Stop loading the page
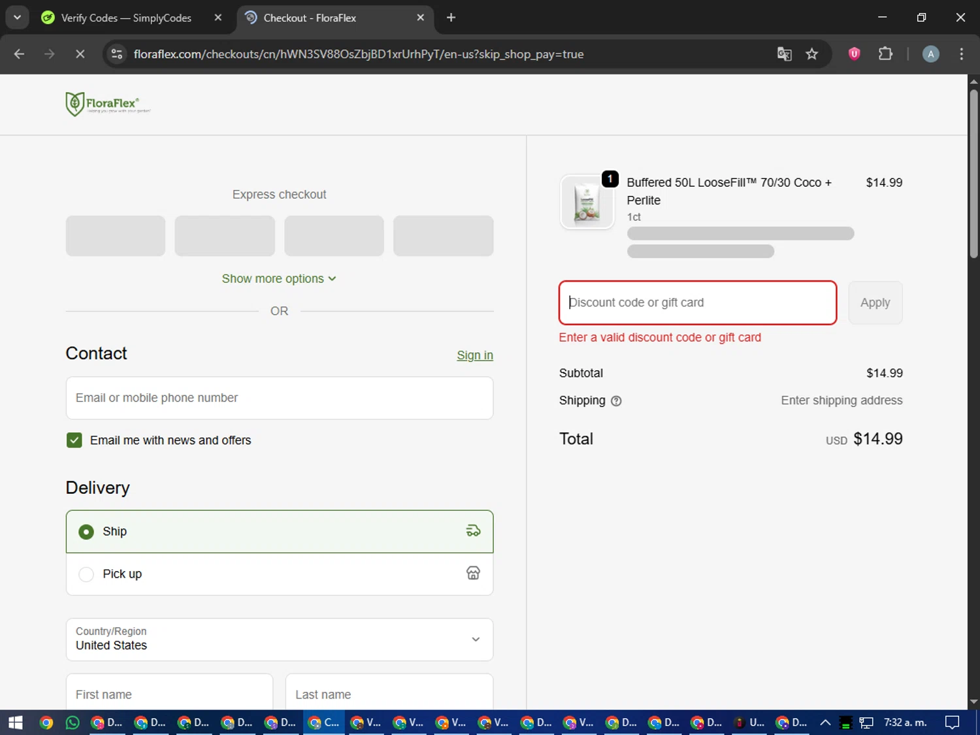The height and width of the screenshot is (735, 980). point(80,54)
